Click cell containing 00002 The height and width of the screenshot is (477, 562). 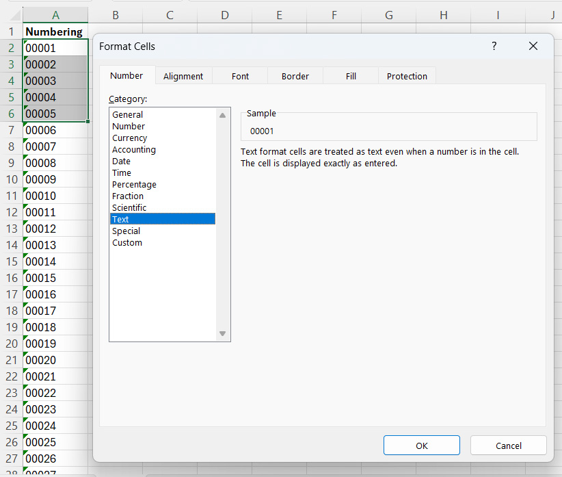[55, 64]
